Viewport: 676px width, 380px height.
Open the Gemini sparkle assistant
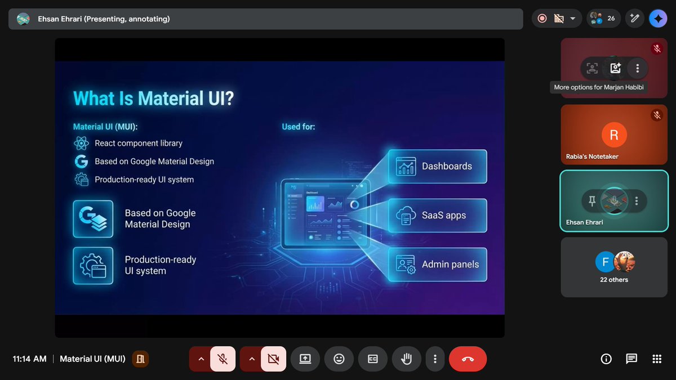click(658, 19)
